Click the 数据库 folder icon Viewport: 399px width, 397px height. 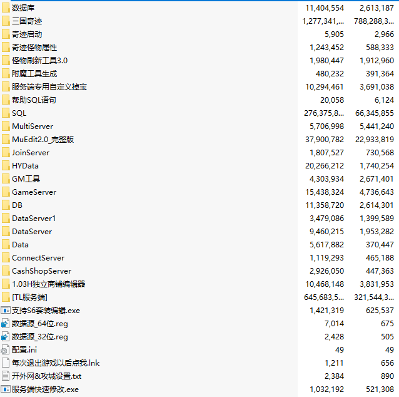click(x=6, y=8)
